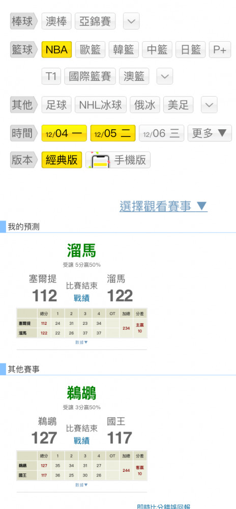Click the 其他 category label
The image size is (236, 509).
[x=23, y=105]
